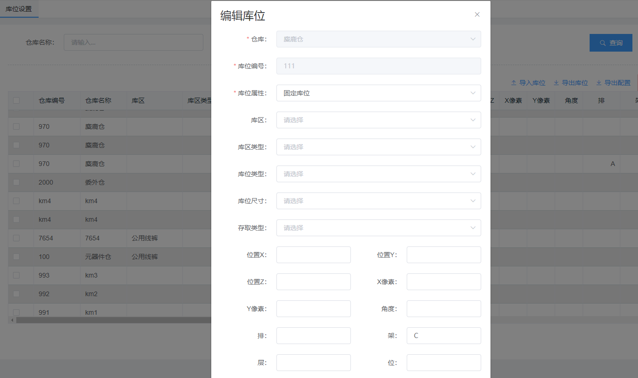Viewport: 638px width, 378px height.
Task: Click the 导入库位 upload icon
Action: click(x=514, y=83)
